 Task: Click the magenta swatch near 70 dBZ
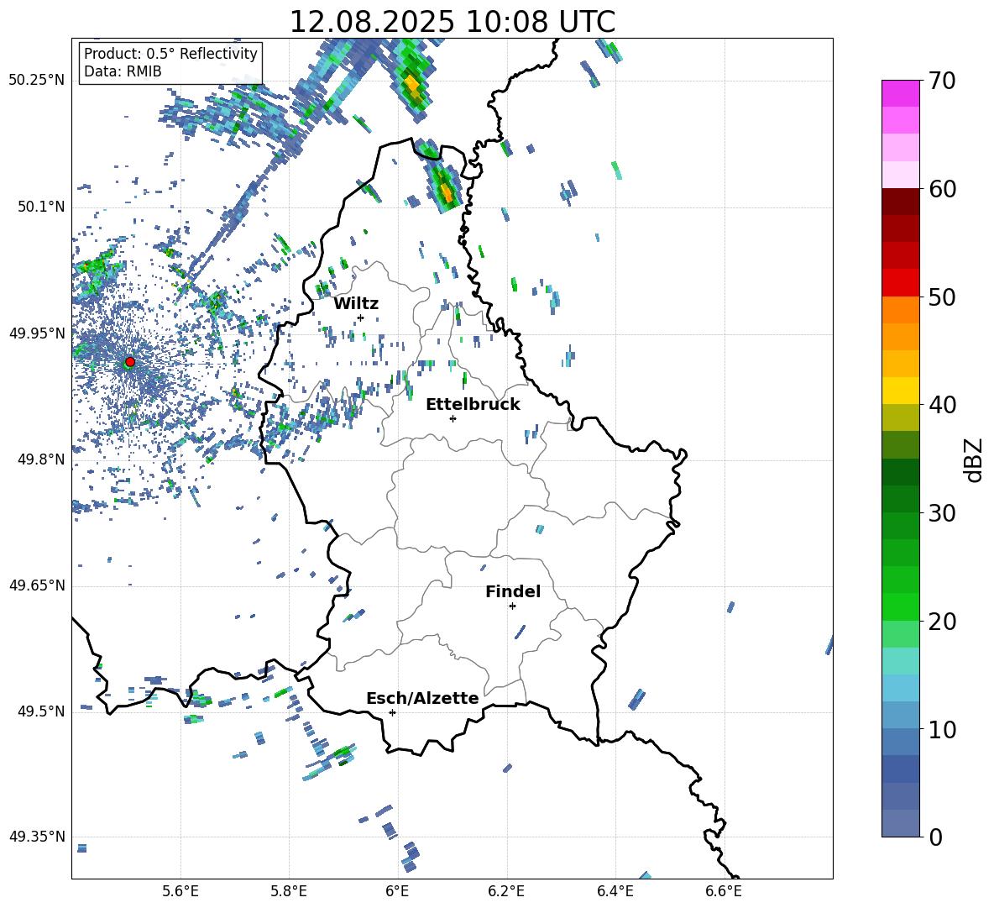tap(900, 93)
